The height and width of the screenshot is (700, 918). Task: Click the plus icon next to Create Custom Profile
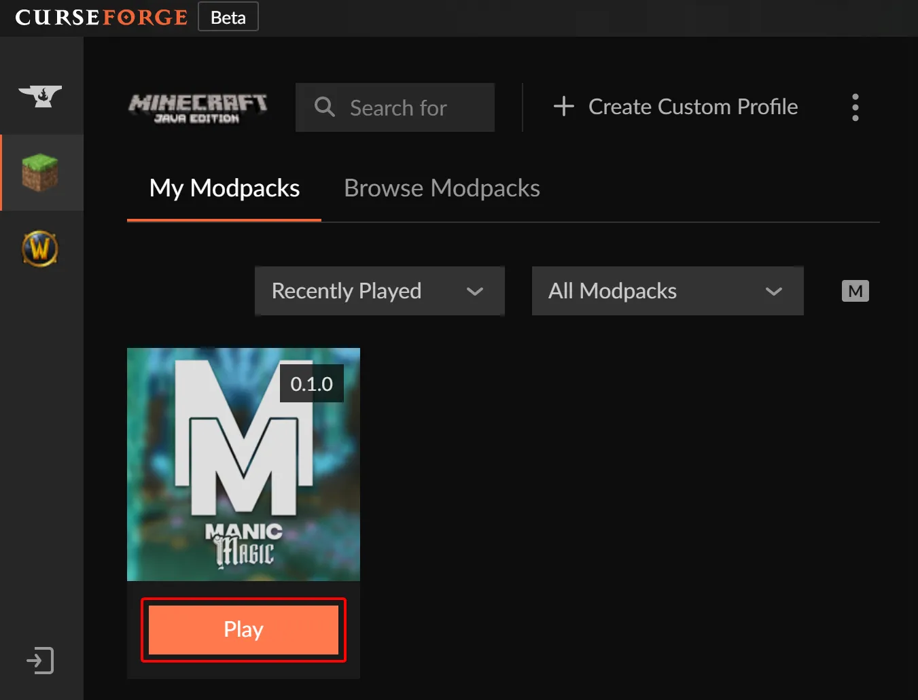563,106
